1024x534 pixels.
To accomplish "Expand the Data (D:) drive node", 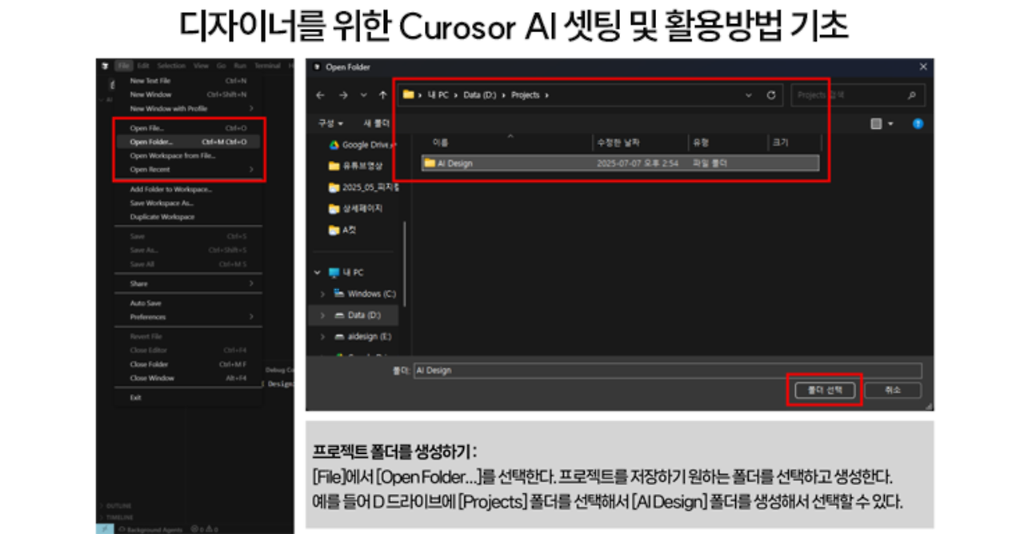I will [x=322, y=315].
